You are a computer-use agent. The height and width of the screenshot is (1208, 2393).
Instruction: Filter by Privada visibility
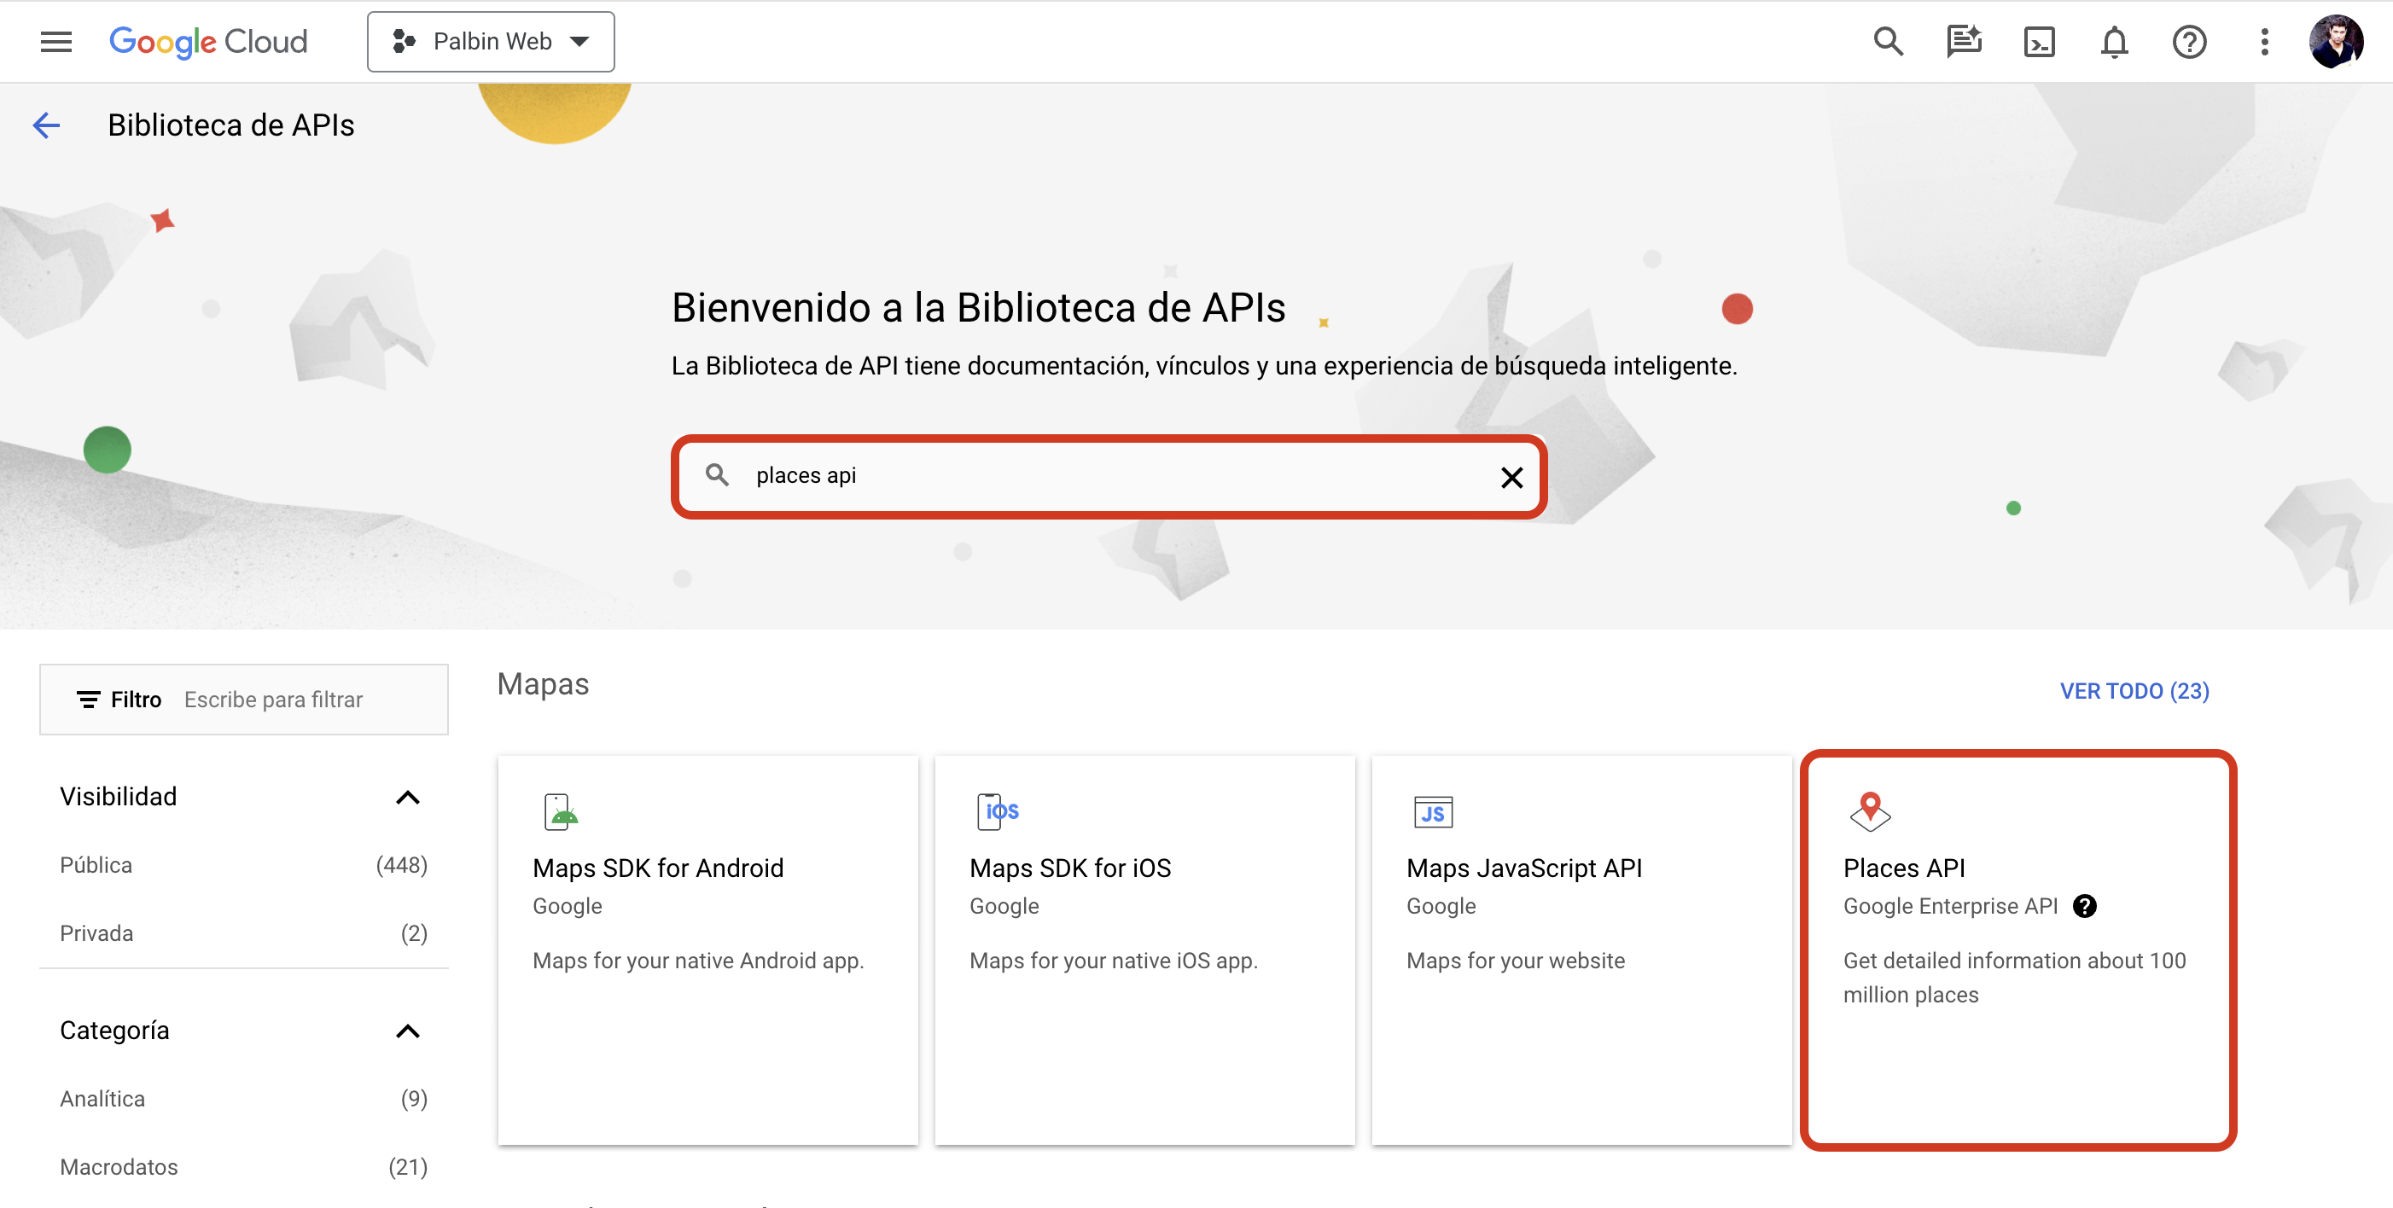(243, 933)
